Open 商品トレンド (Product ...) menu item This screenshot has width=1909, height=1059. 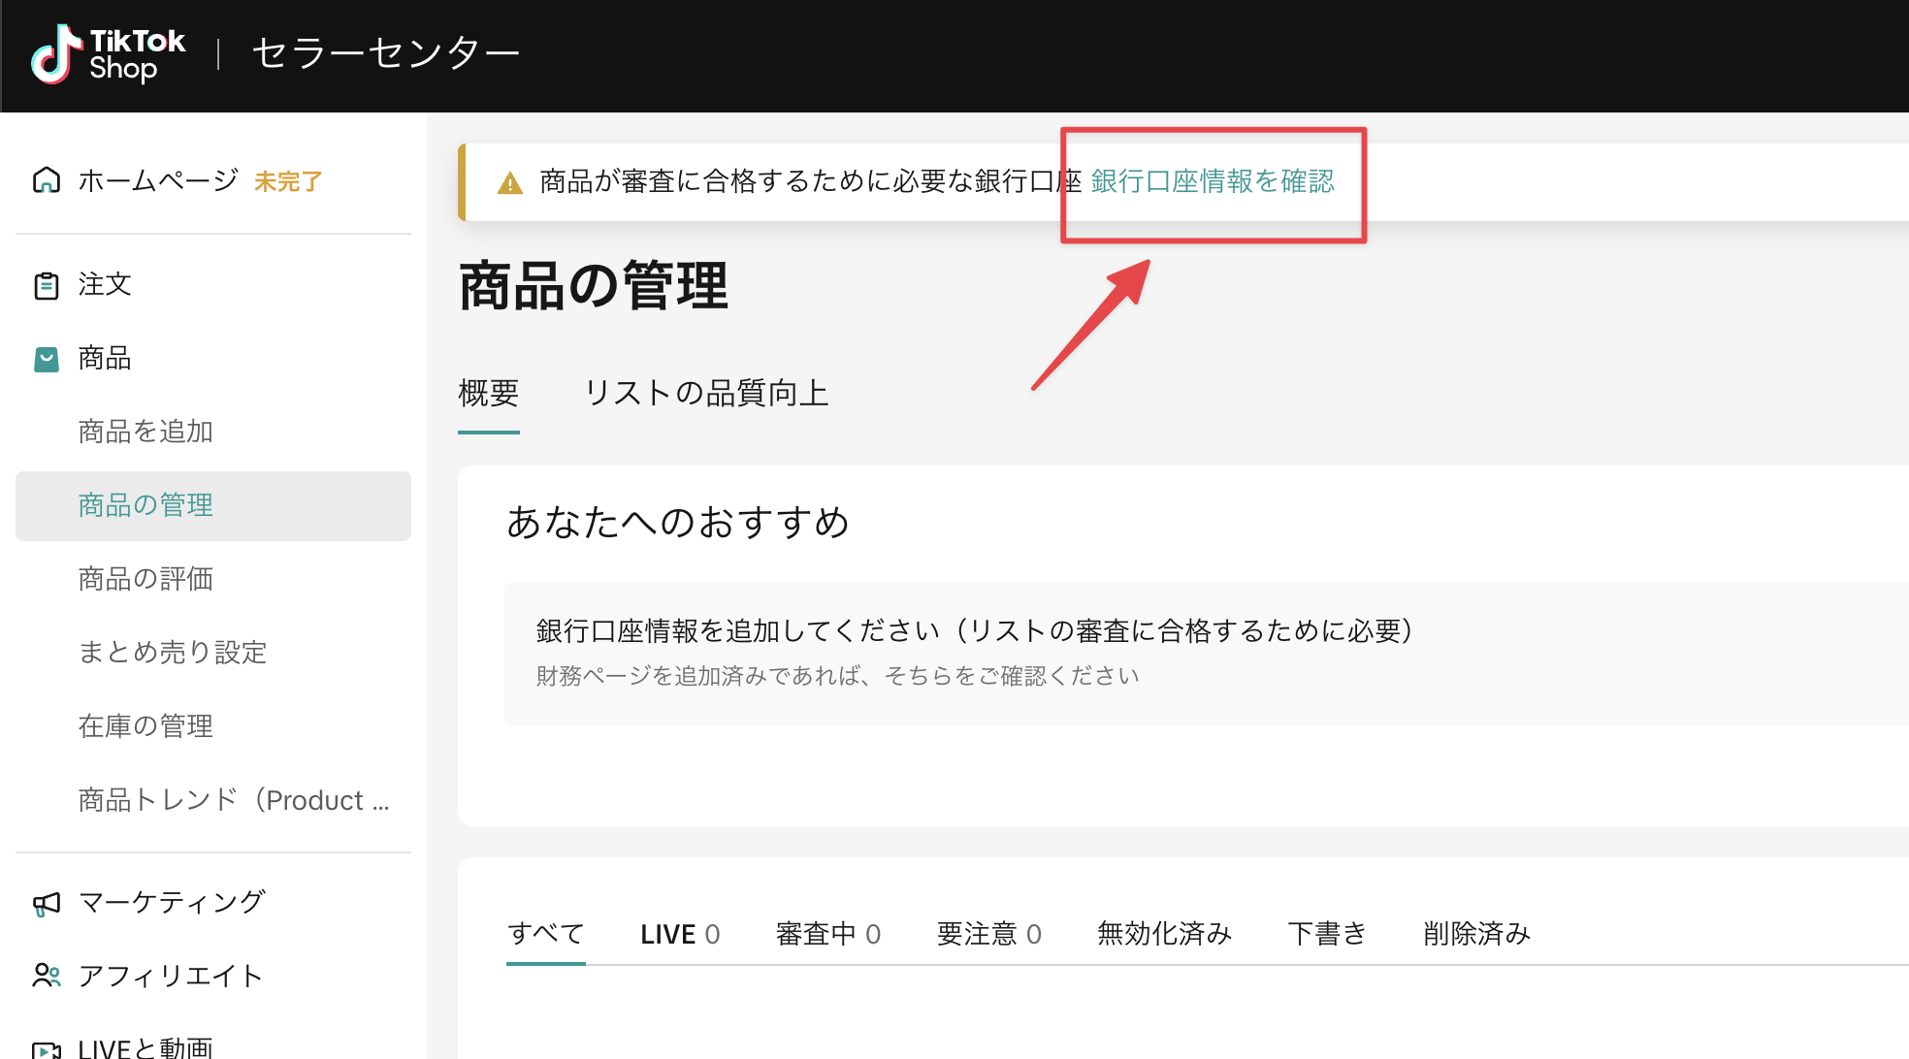233,800
